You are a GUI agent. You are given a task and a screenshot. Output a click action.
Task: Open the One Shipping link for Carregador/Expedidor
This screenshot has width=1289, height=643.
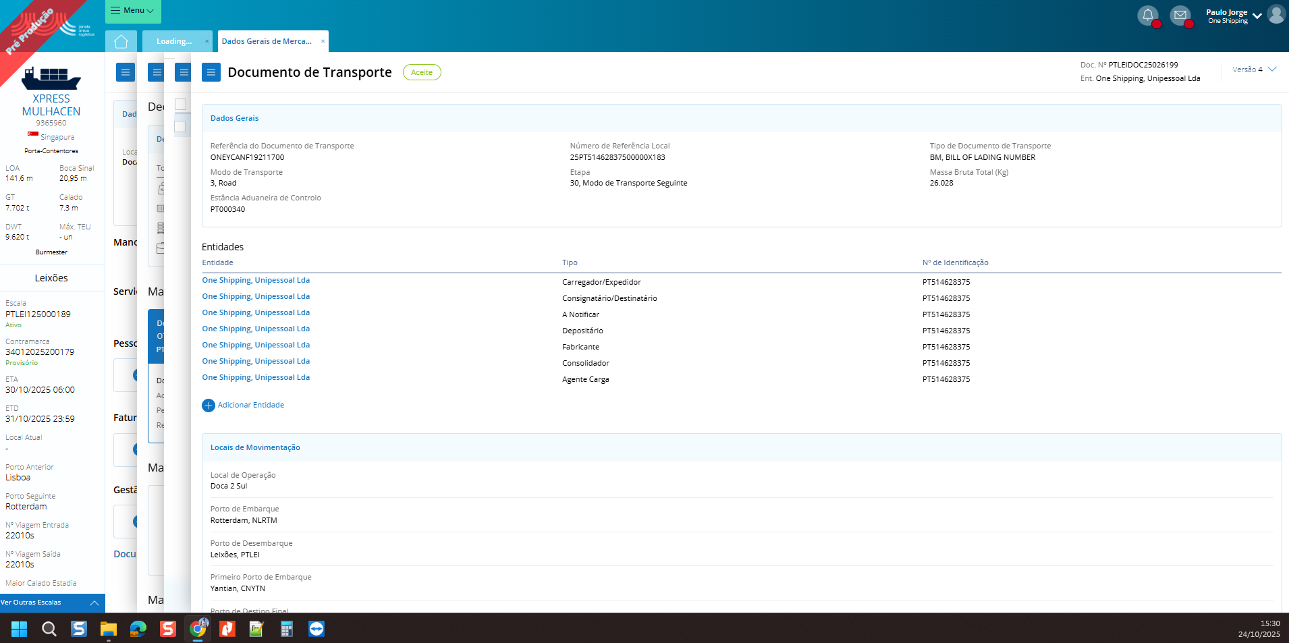256,281
